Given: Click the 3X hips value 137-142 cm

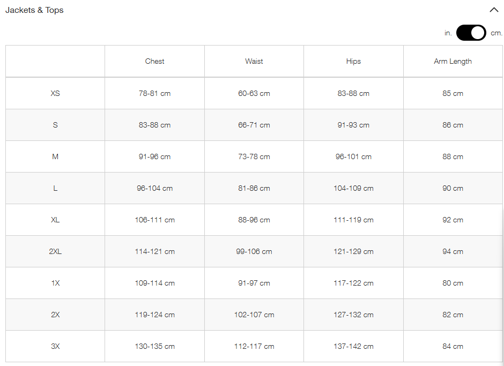Looking at the screenshot, I should pyautogui.click(x=353, y=346).
